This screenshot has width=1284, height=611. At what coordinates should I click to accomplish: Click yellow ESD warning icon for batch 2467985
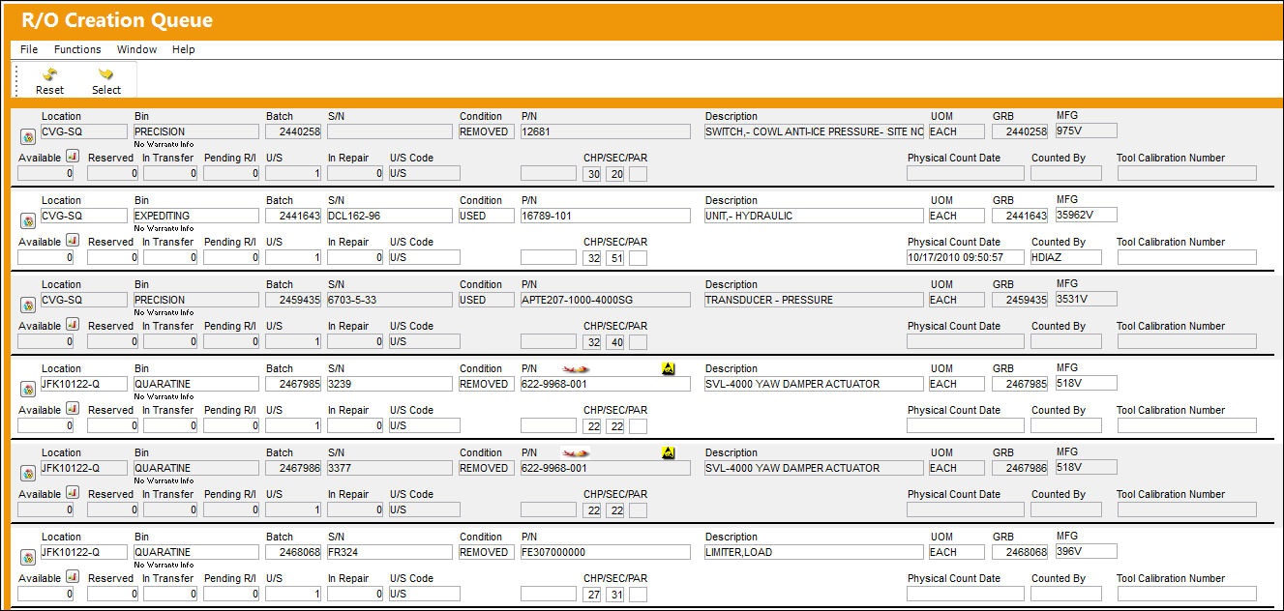point(668,368)
